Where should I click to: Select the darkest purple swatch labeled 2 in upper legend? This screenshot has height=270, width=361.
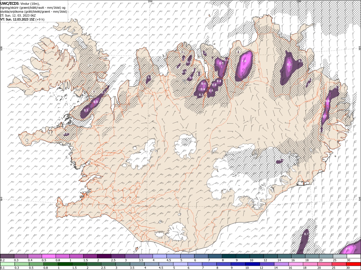104,256
